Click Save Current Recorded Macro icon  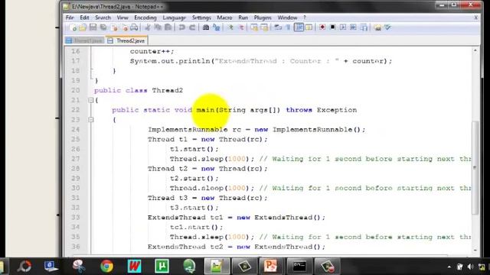tap(364, 27)
